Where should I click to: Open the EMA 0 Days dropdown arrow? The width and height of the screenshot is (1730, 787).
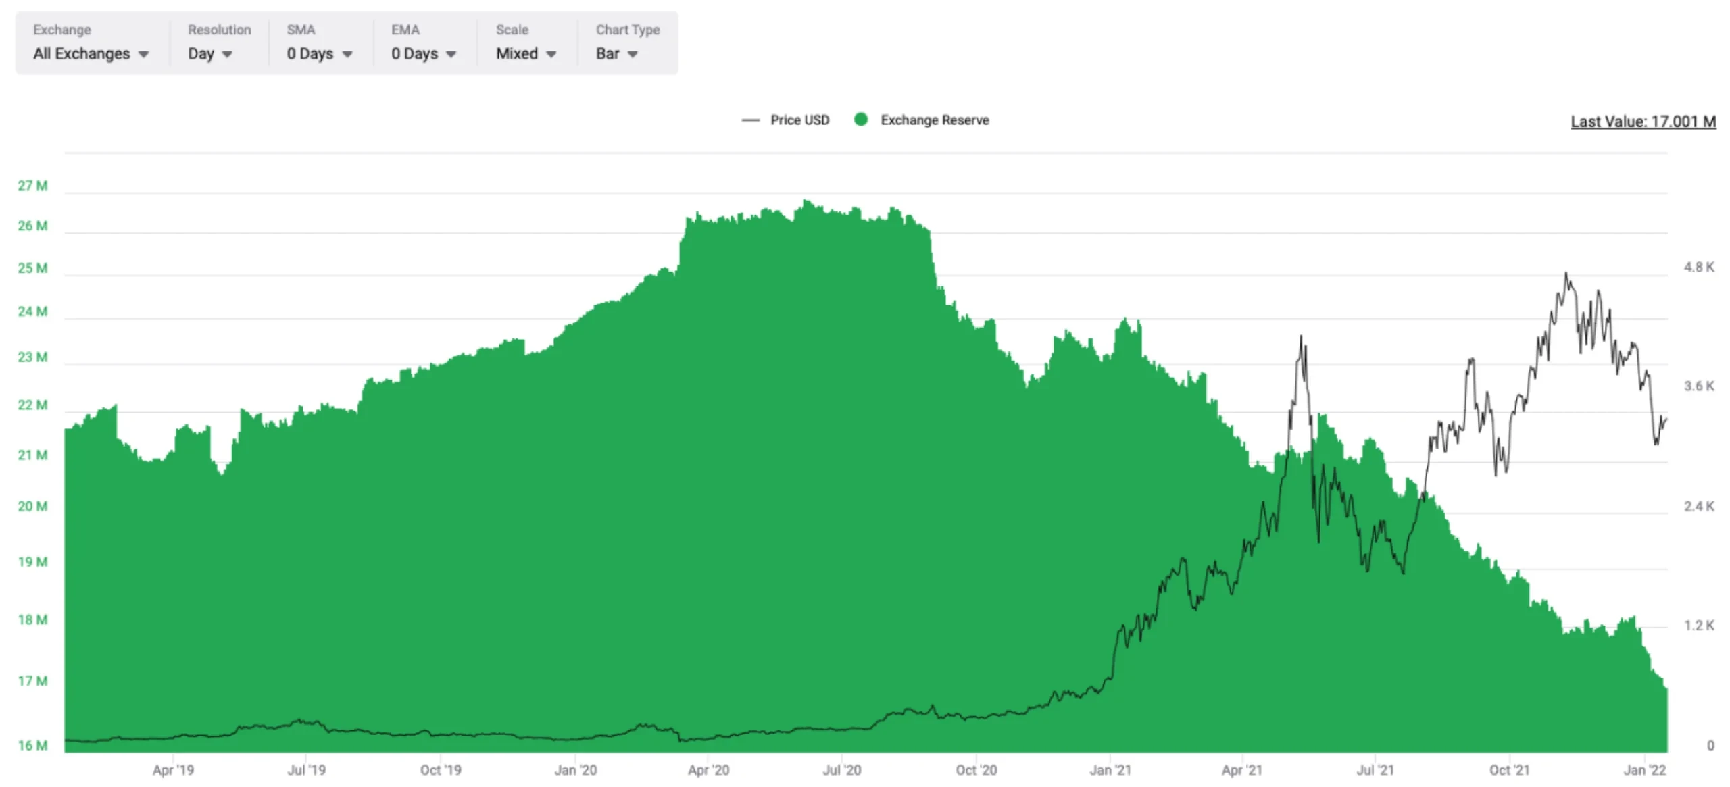[451, 55]
